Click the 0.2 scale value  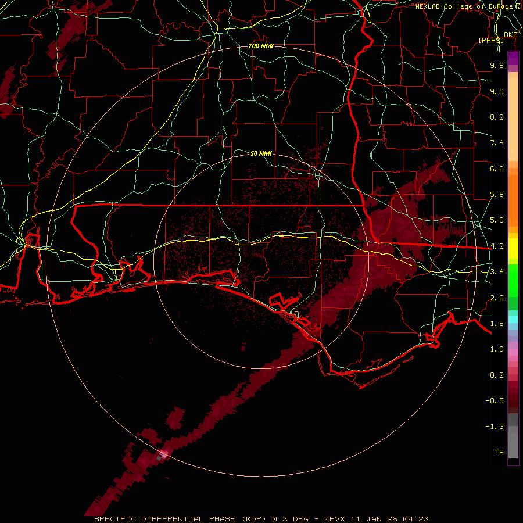pos(497,375)
